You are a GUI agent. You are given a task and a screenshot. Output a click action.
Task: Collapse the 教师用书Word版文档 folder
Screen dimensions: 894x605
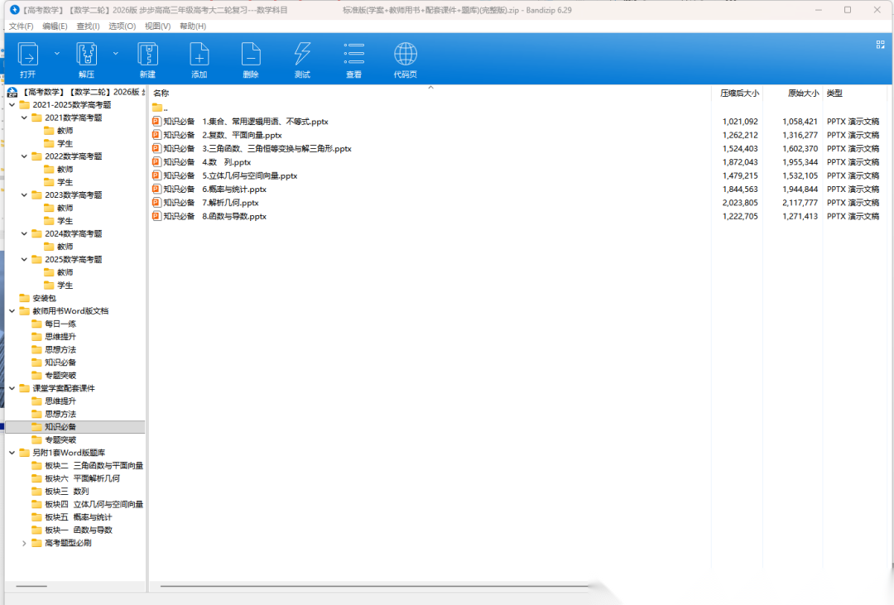12,311
